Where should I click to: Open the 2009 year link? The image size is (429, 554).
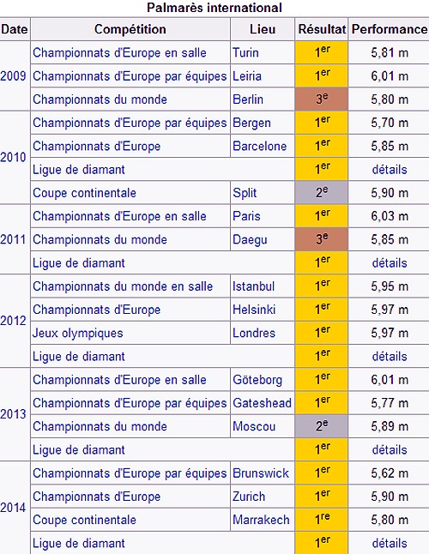pyautogui.click(x=13, y=76)
